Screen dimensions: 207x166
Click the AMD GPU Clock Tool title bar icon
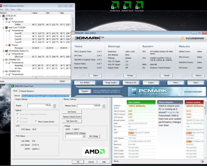[13, 86]
